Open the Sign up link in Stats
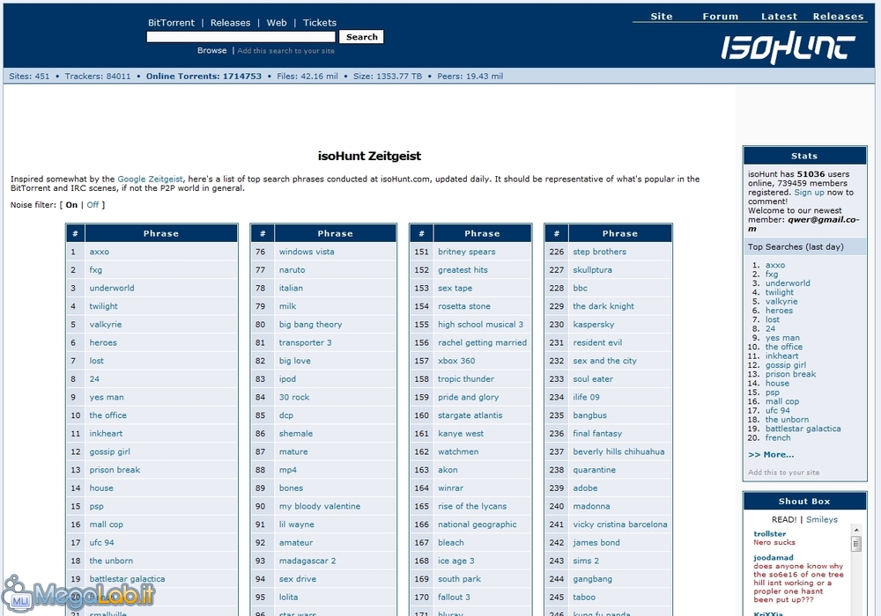Image resolution: width=881 pixels, height=616 pixels. (809, 192)
